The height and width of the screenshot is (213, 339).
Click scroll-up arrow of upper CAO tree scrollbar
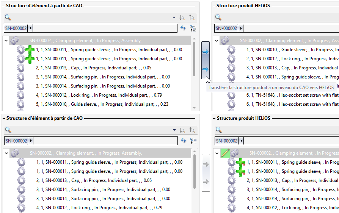(x=194, y=39)
